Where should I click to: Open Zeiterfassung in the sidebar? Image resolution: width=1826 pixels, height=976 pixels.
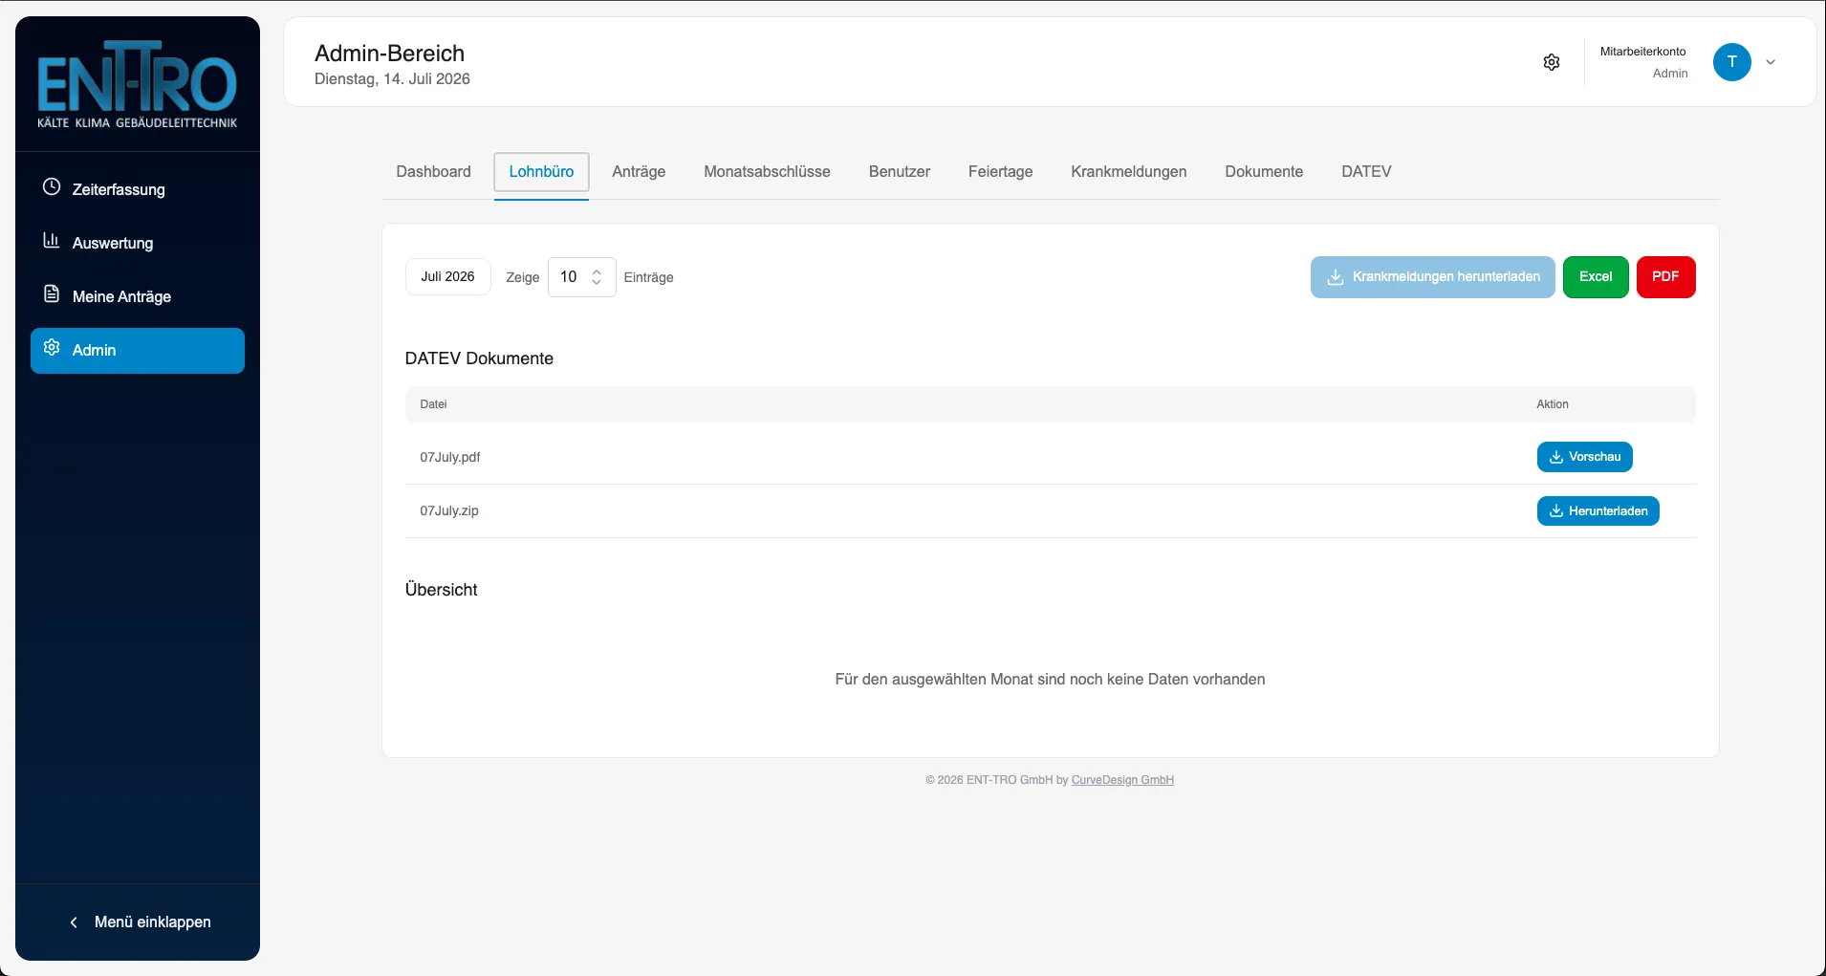138,189
